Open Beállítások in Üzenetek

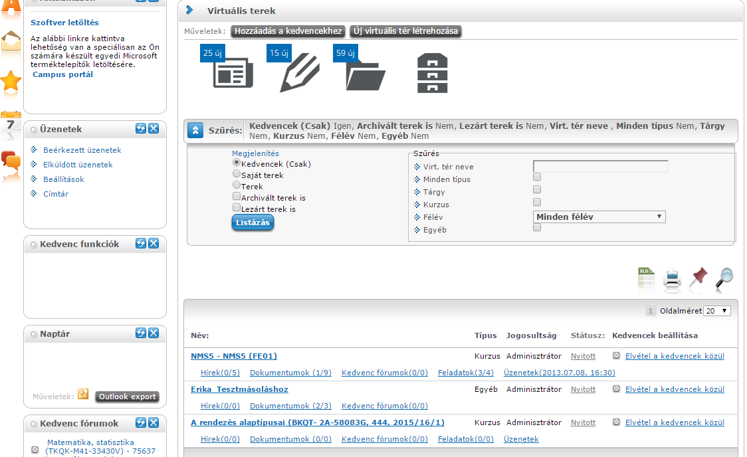tap(63, 179)
